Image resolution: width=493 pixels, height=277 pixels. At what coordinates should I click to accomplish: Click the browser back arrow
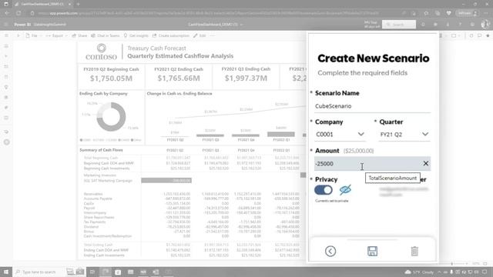[7, 13]
